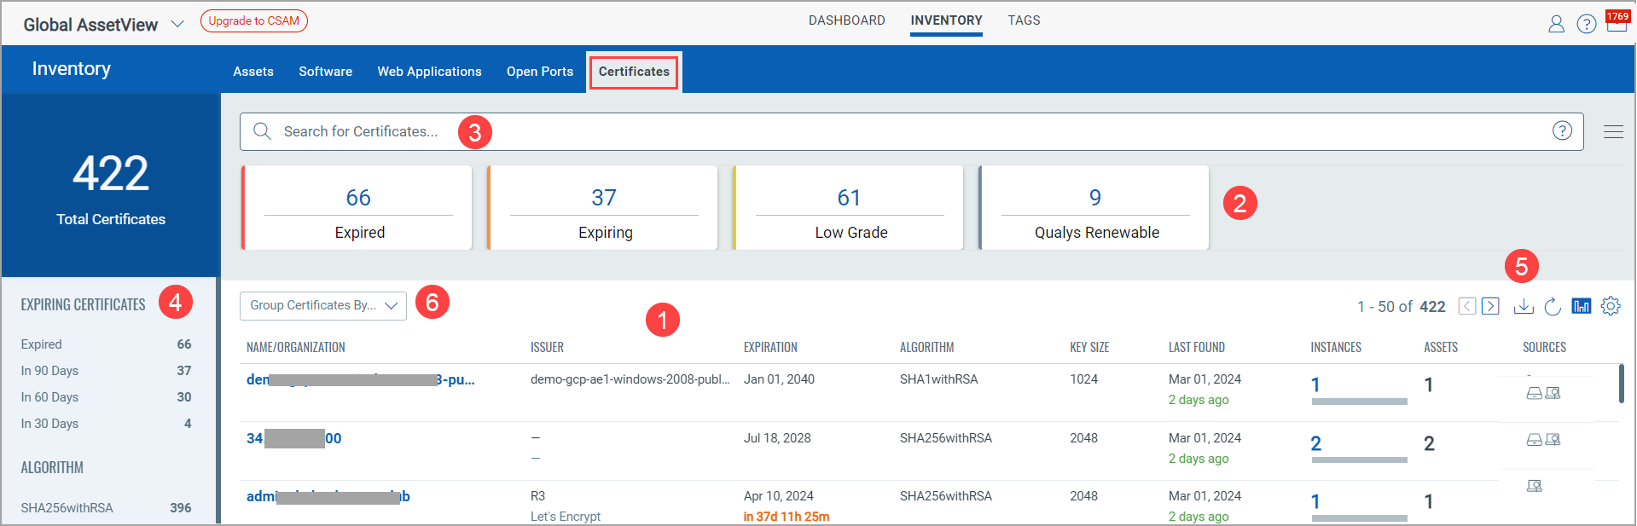Click the key size 1024 cell
1637x526 pixels.
point(1084,379)
